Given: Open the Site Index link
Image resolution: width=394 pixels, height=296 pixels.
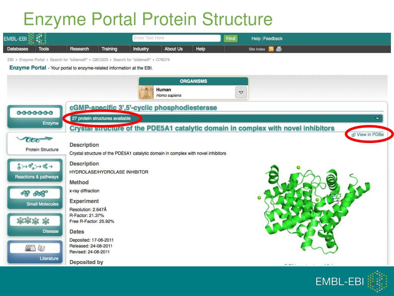Looking at the screenshot, I should [x=257, y=49].
